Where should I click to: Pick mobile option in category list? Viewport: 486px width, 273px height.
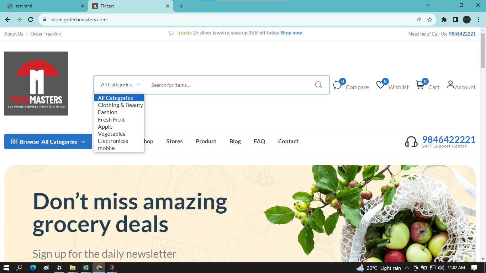tap(106, 148)
